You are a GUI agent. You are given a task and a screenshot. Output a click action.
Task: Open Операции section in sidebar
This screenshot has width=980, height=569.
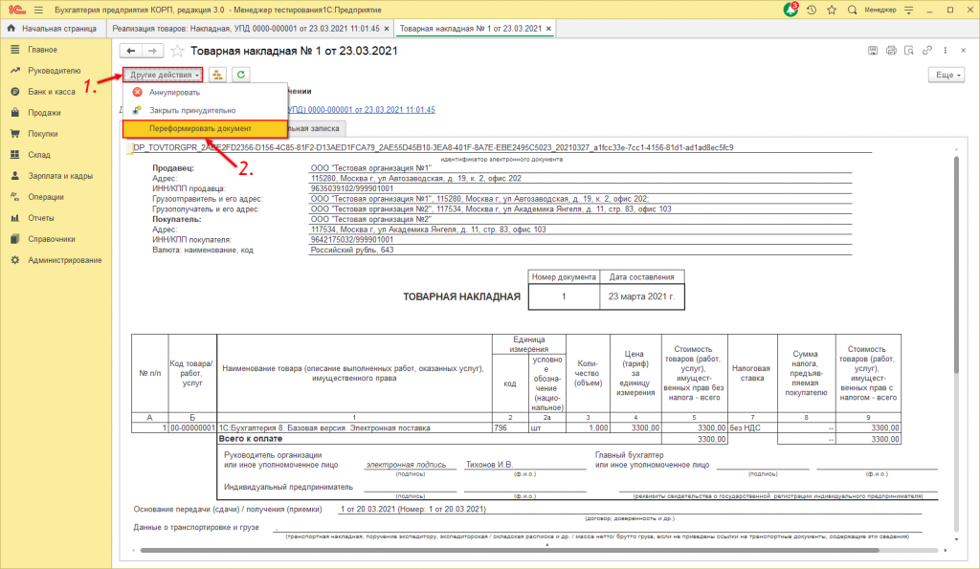point(46,197)
